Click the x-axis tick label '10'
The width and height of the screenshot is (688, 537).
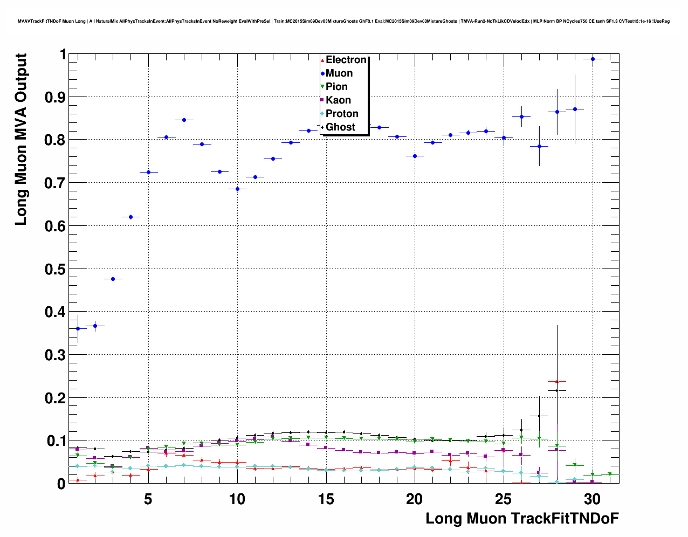[237, 499]
